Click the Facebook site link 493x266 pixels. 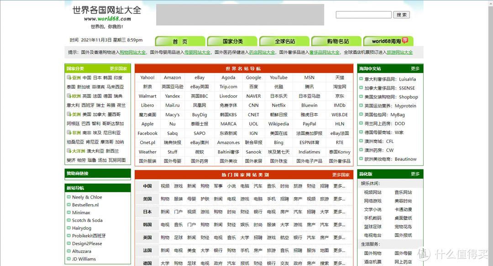[147, 133]
